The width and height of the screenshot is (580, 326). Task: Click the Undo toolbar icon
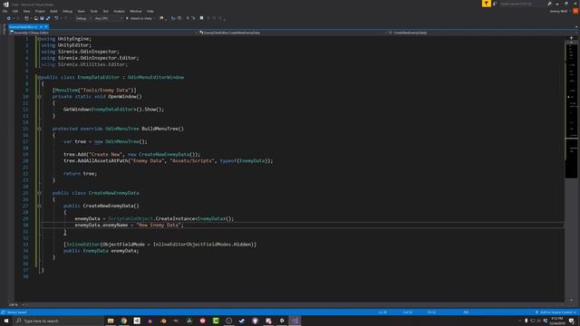(x=56, y=18)
